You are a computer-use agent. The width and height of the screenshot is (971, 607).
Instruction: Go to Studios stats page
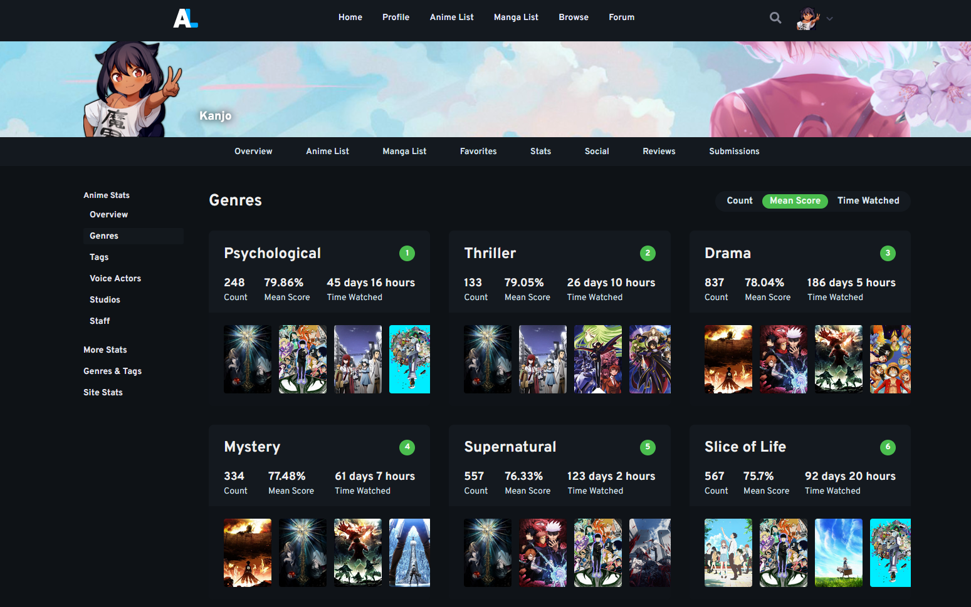click(x=105, y=300)
